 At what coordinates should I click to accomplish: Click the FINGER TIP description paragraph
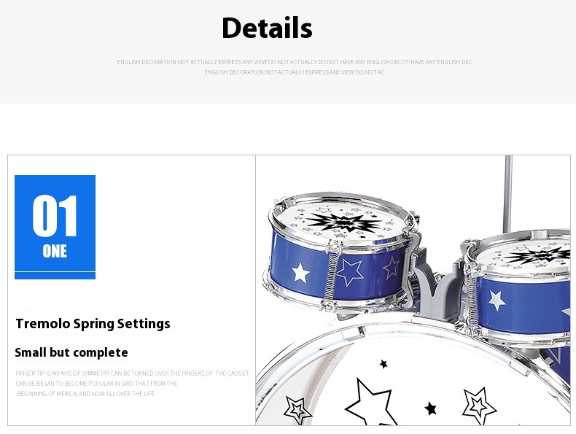pos(132,383)
